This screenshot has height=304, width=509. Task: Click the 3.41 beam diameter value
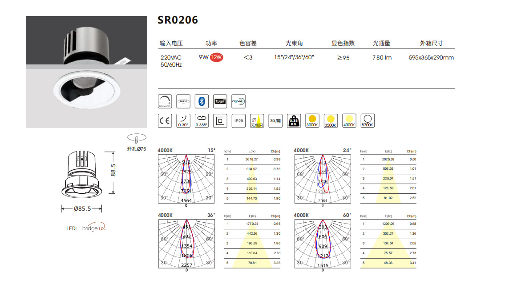tap(412, 263)
